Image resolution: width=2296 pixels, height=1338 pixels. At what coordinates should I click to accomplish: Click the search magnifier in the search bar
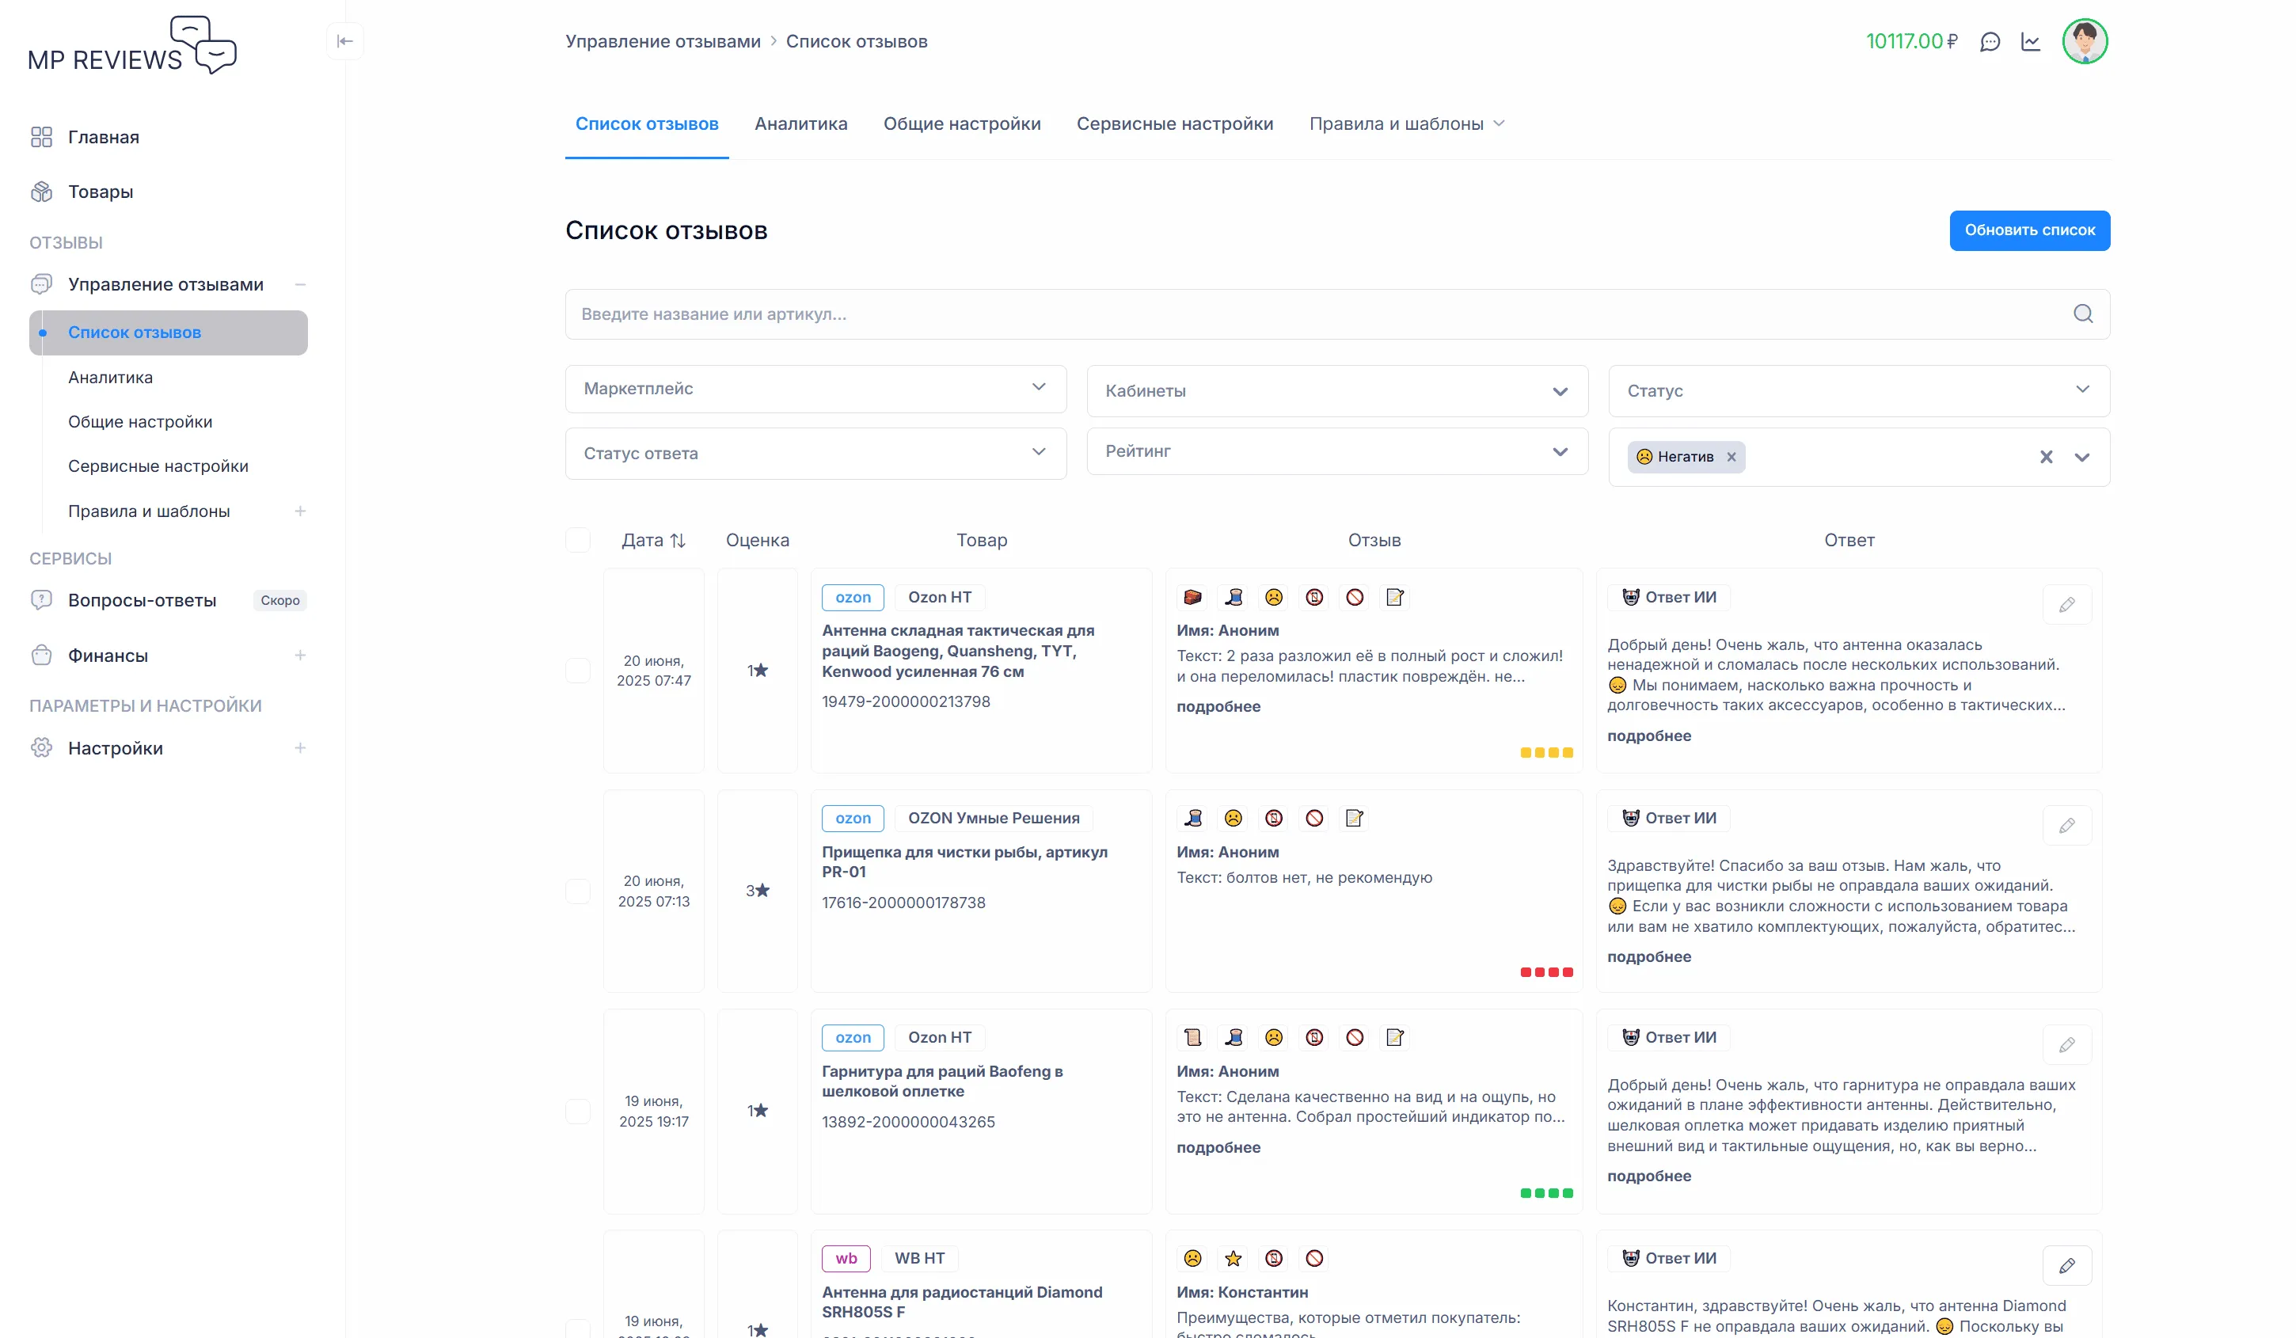tap(2083, 314)
